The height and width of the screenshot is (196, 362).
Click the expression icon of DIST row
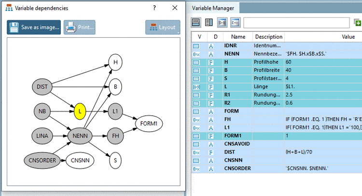point(196,153)
